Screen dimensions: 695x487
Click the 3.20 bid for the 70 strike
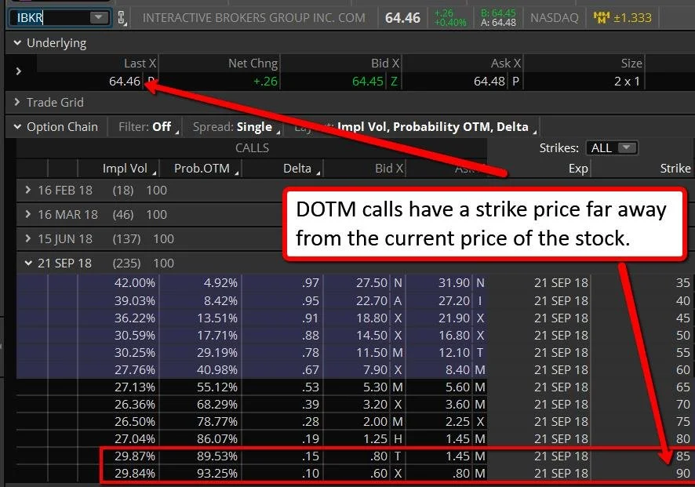click(376, 405)
